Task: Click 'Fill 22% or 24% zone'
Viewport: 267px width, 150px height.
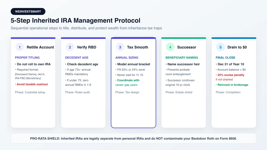Action: (130, 70)
